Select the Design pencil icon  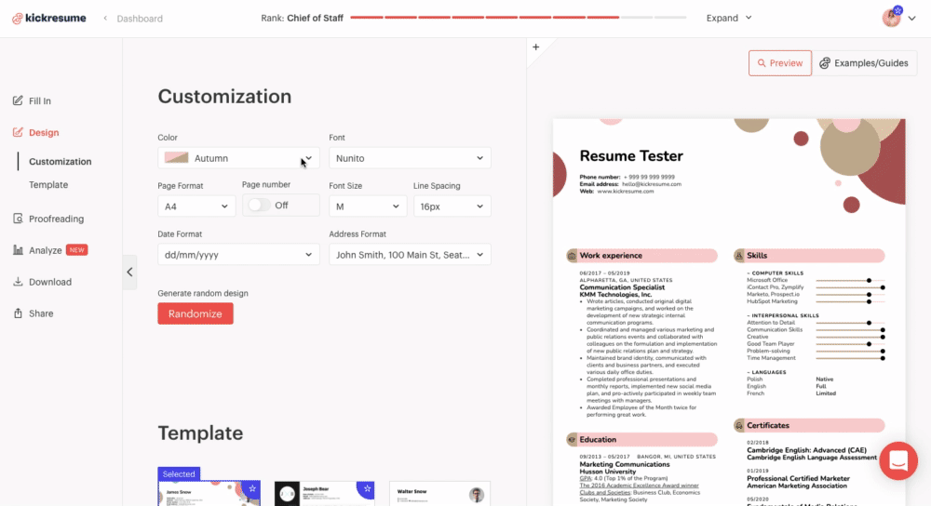[x=18, y=132]
